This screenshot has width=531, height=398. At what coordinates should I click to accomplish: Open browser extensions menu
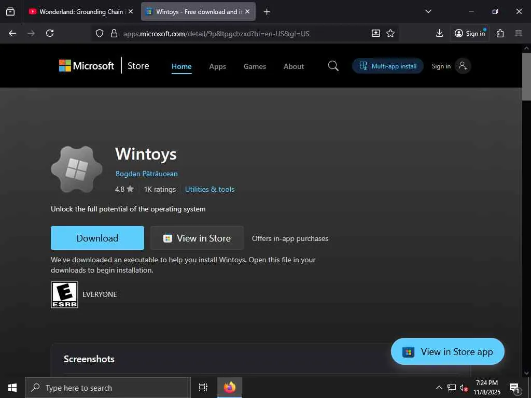(500, 33)
